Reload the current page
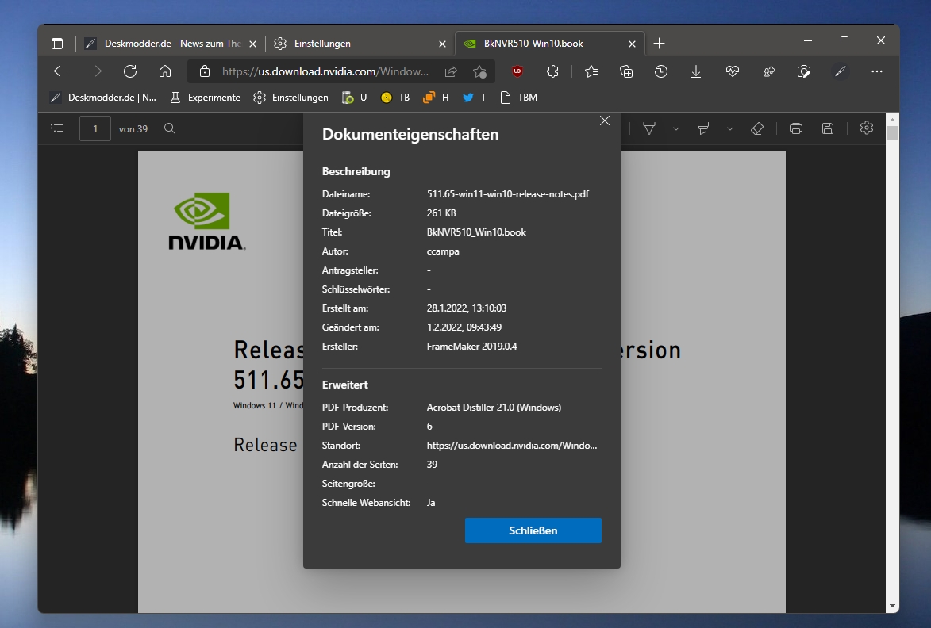This screenshot has width=931, height=628. (130, 71)
